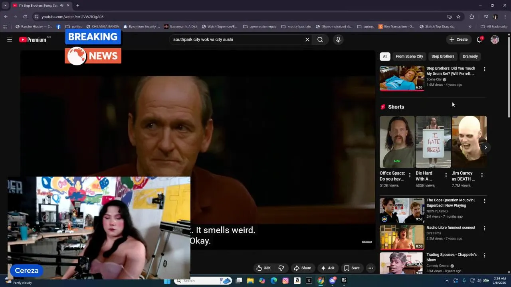
Task: Select the All filter chip
Action: [385, 57]
